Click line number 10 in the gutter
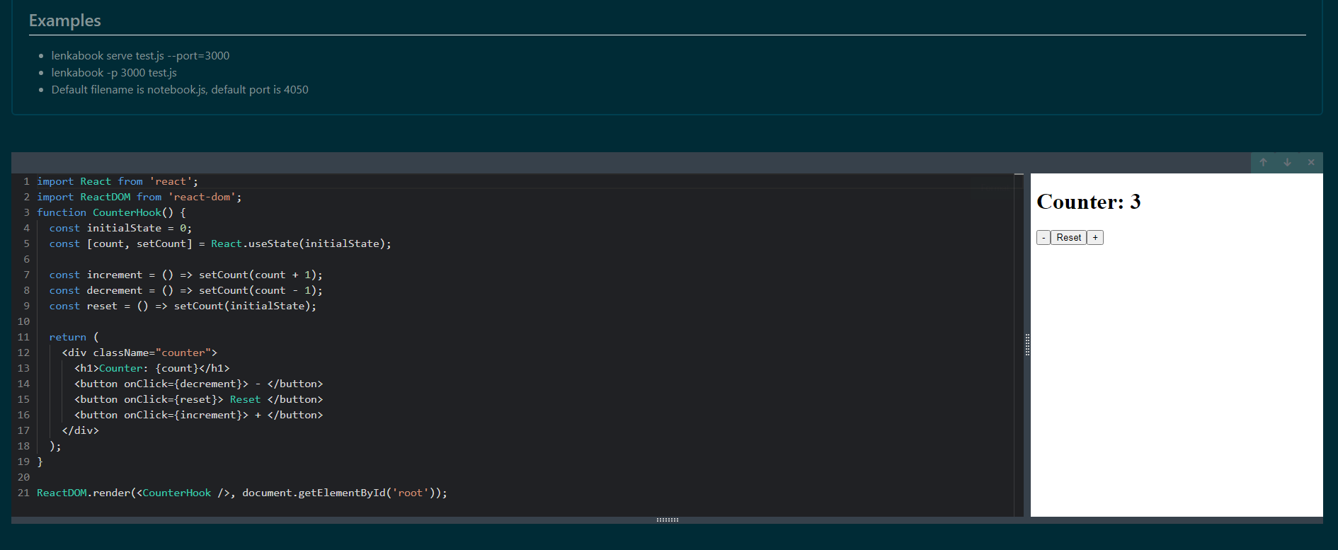This screenshot has width=1338, height=550. click(x=23, y=321)
